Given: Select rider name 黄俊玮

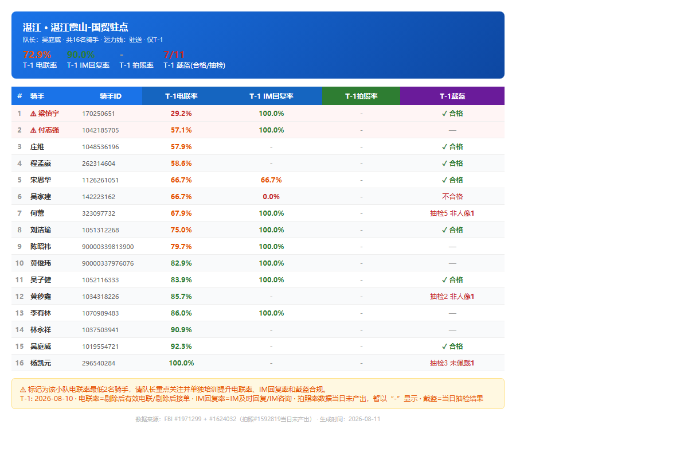Looking at the screenshot, I should pyautogui.click(x=41, y=263).
